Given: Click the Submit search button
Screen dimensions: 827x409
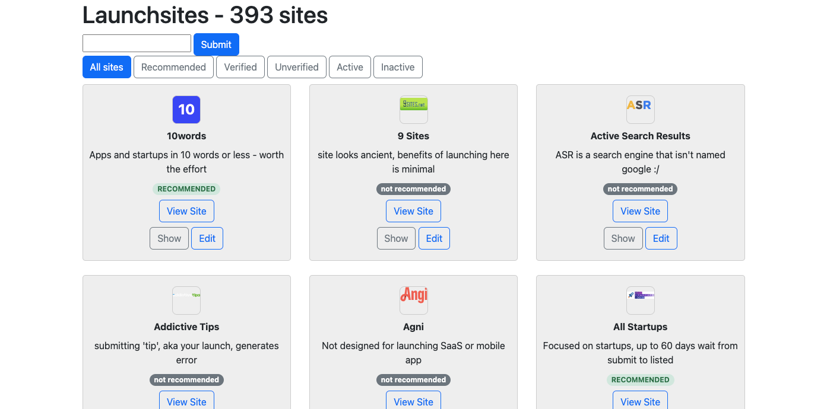Looking at the screenshot, I should pyautogui.click(x=216, y=44).
